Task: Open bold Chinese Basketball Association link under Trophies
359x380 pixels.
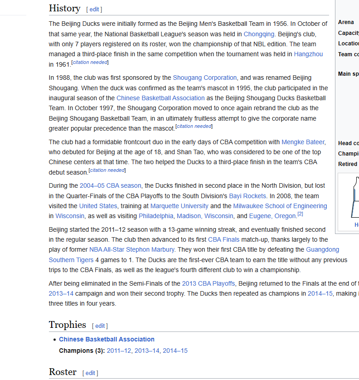Action: click(x=107, y=340)
